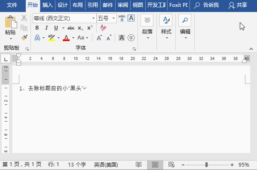This screenshot has height=170, width=257.
Task: Switch to the 设计 Design tab
Action: 63,5
